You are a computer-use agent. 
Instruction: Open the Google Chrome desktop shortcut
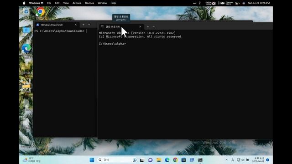point(40,12)
